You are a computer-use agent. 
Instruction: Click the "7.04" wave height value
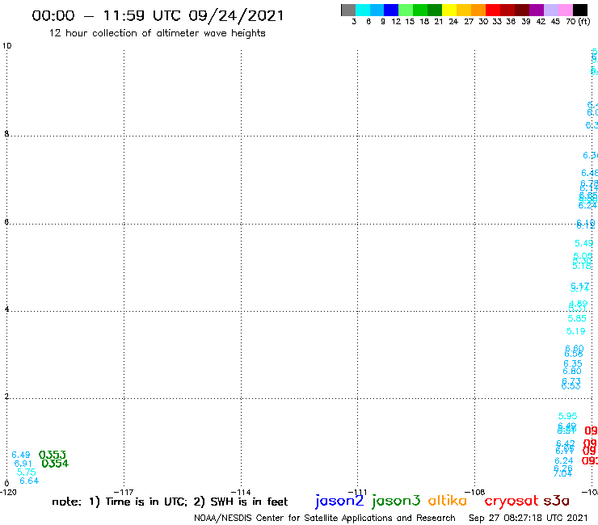(563, 473)
